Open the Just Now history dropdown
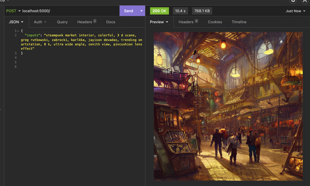Viewport: 310px width, 186px height. pos(295,11)
